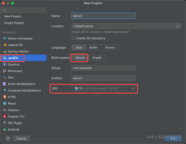Select New Project in the sidebar
This screenshot has height=144, width=186.
[13, 16]
